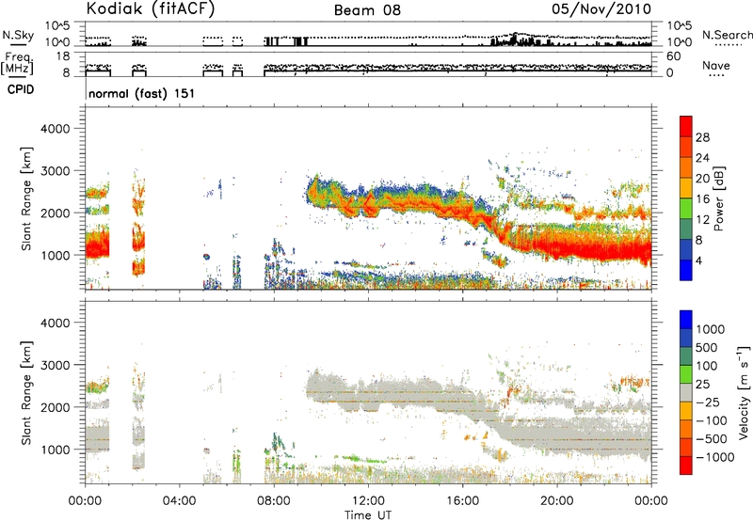Select the 'Beam 08' heading
753x521 pixels.
367,10
